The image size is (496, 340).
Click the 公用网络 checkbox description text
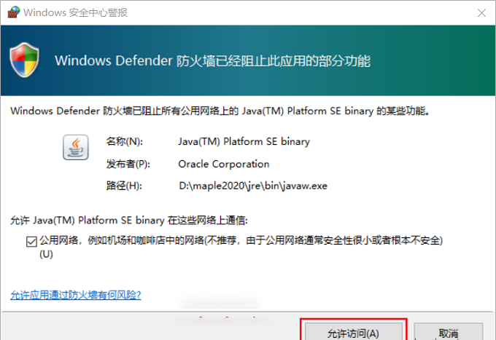pyautogui.click(x=241, y=247)
